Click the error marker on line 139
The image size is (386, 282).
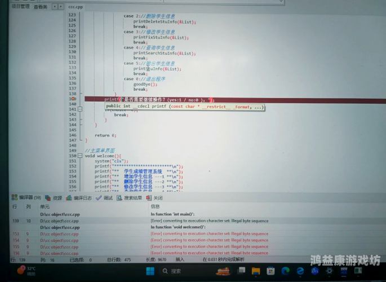pyautogui.click(x=73, y=99)
